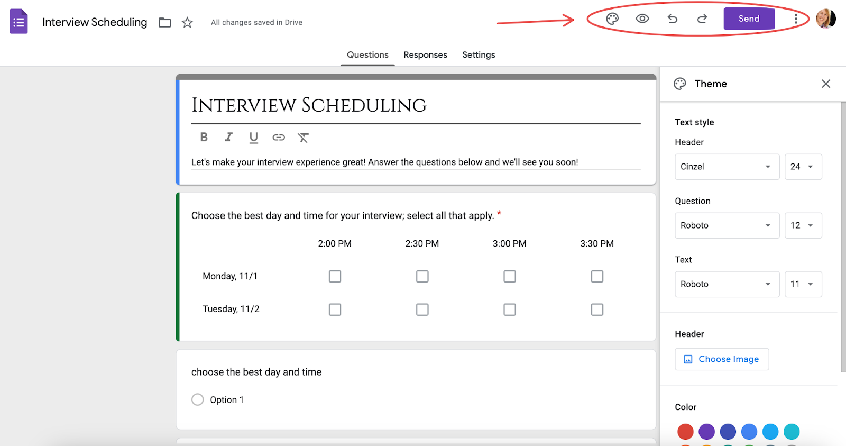Open the Text font dropdown showing Roboto
Image resolution: width=846 pixels, height=446 pixels.
pos(727,284)
